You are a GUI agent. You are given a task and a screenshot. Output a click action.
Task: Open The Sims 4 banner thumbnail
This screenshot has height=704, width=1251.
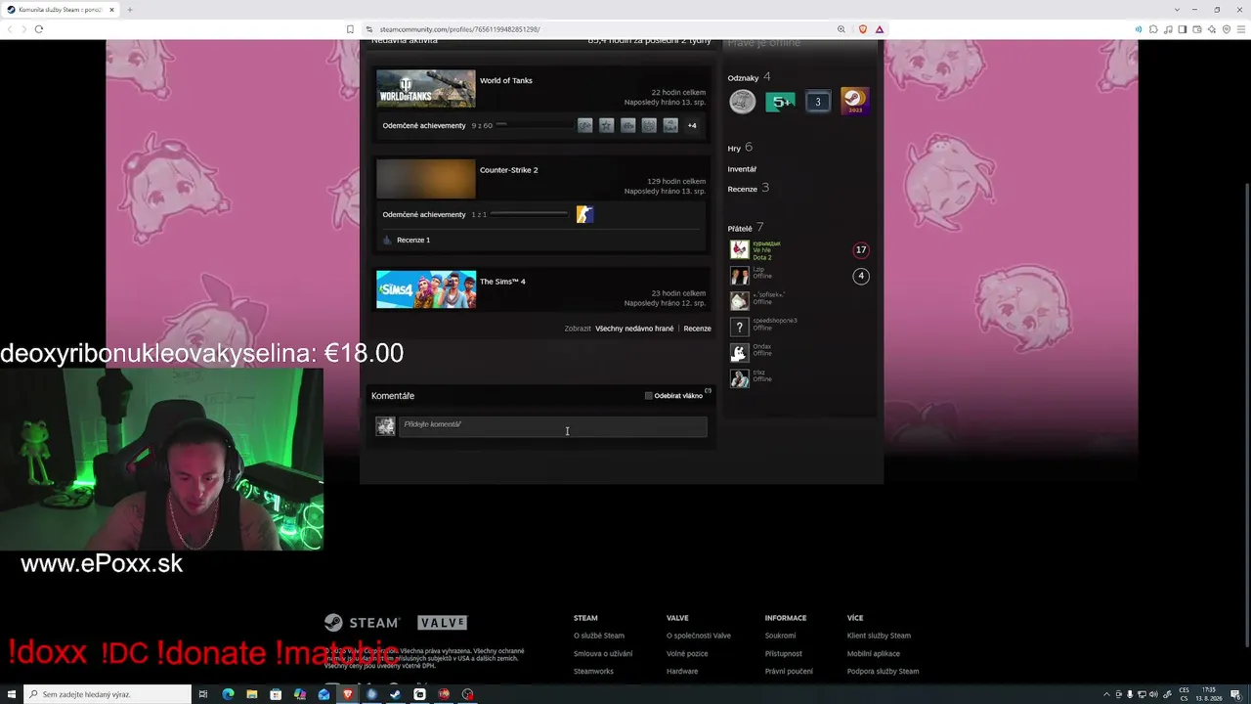coord(426,289)
